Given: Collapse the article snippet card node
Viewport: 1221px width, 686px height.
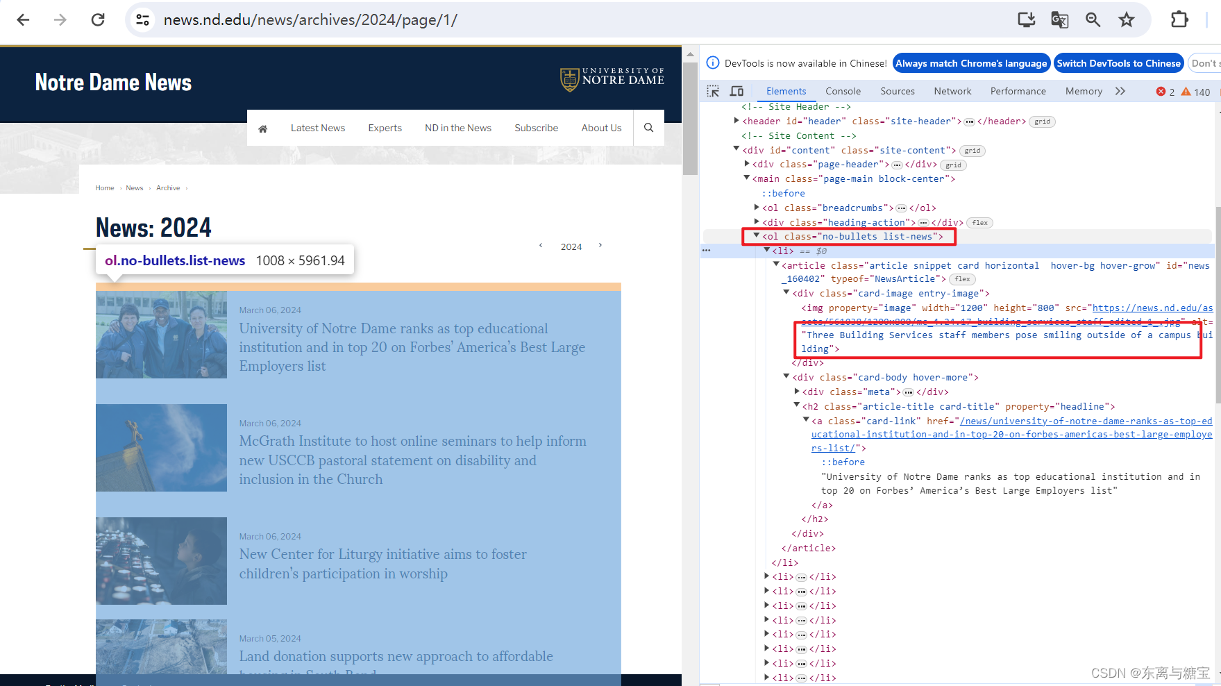Looking at the screenshot, I should [776, 265].
